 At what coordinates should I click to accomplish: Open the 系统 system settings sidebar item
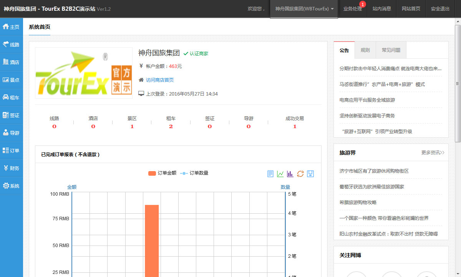point(11,186)
